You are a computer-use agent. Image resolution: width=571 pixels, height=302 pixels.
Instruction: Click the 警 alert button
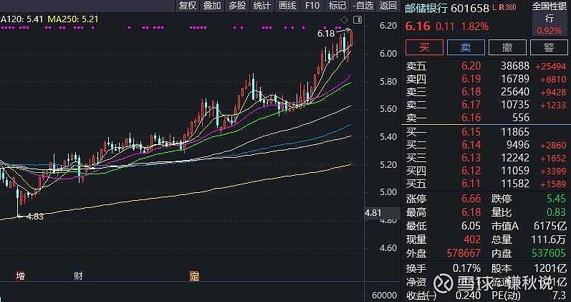[549, 47]
